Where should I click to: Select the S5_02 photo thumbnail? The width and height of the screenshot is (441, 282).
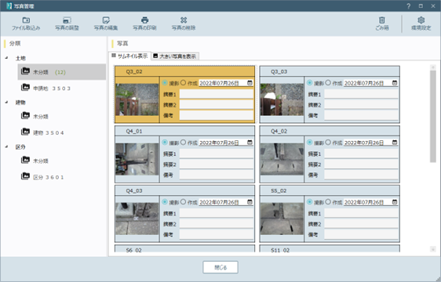(282, 219)
